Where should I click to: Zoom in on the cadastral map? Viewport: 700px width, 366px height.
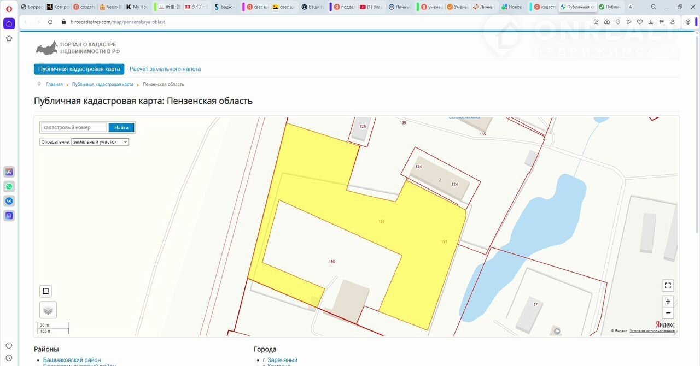coord(667,302)
